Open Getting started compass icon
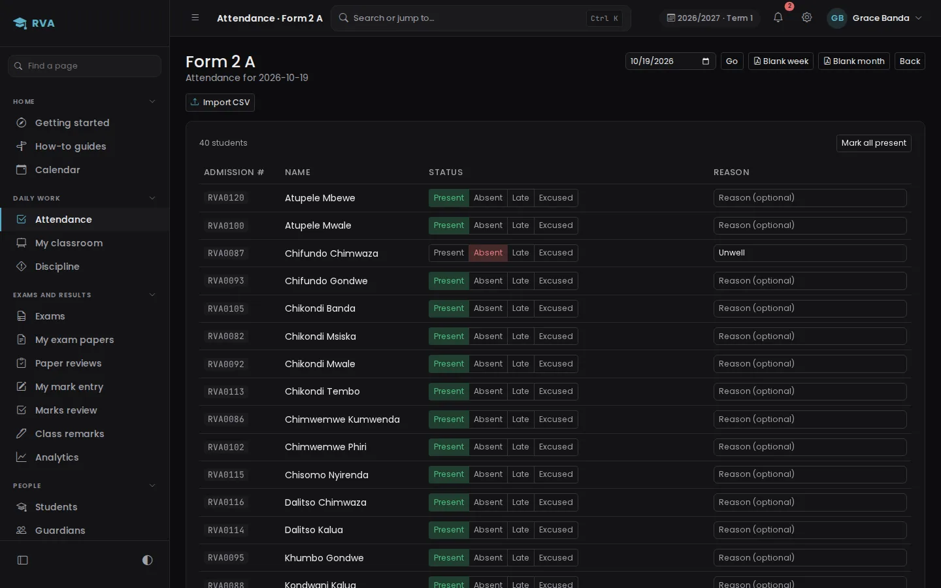The width and height of the screenshot is (941, 588). pyautogui.click(x=22, y=123)
